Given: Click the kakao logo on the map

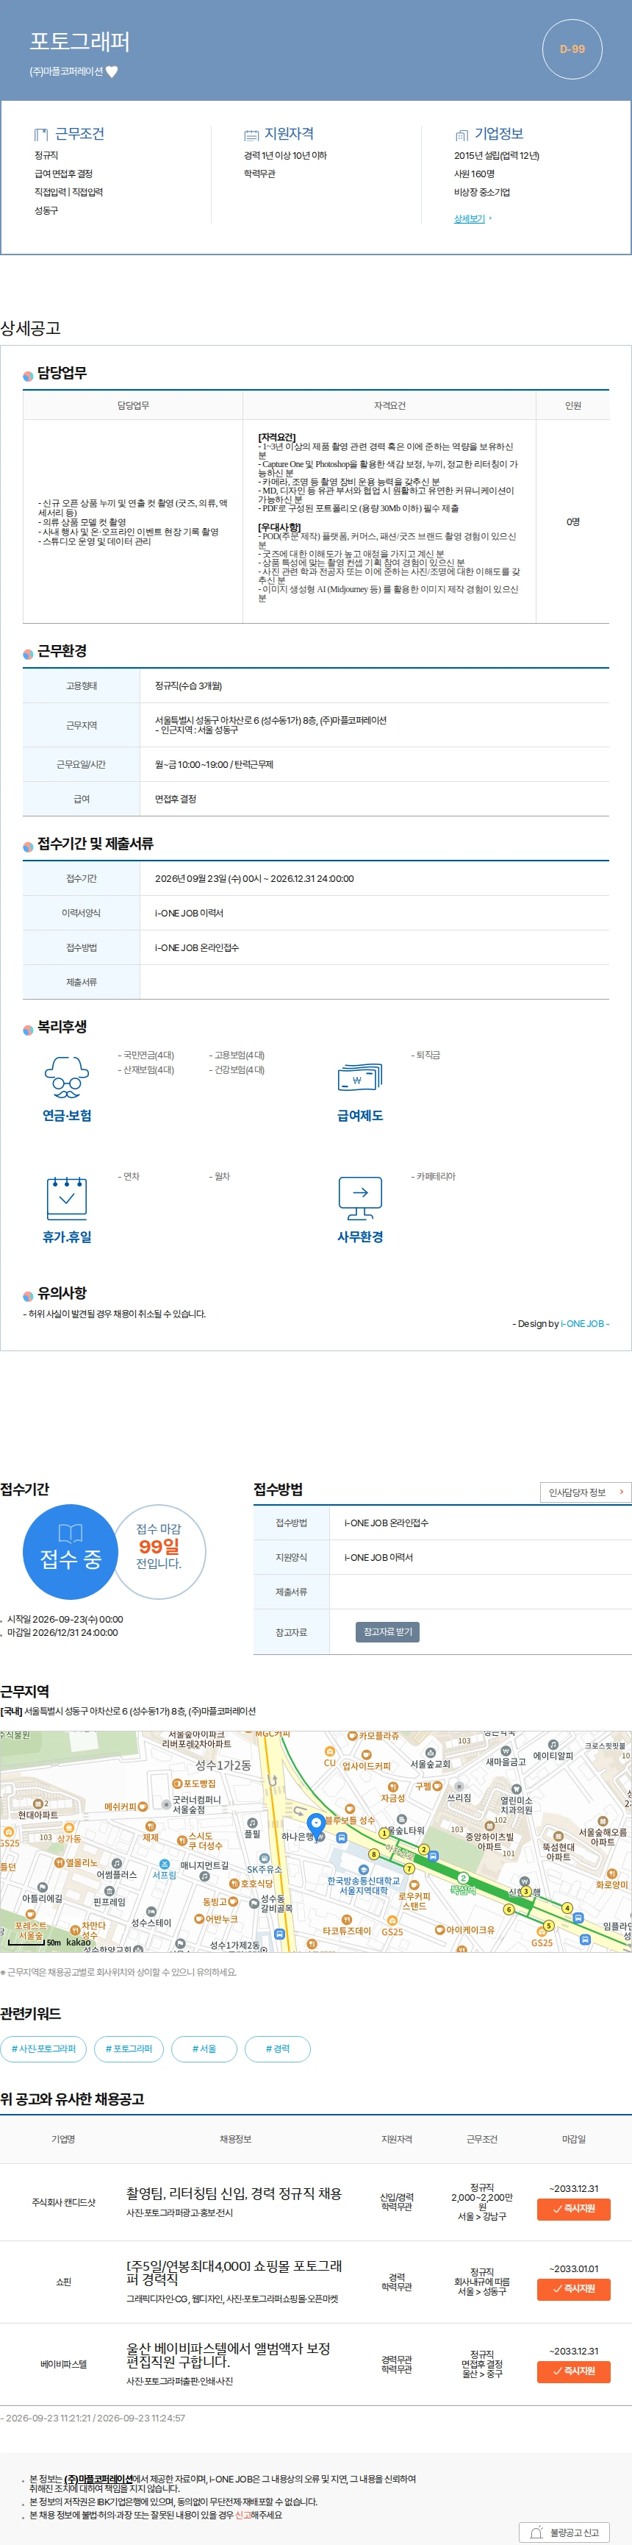Looking at the screenshot, I should [x=78, y=1943].
